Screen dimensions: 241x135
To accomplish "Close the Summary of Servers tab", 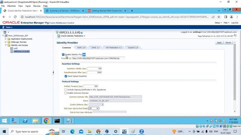I will pos(83,11).
